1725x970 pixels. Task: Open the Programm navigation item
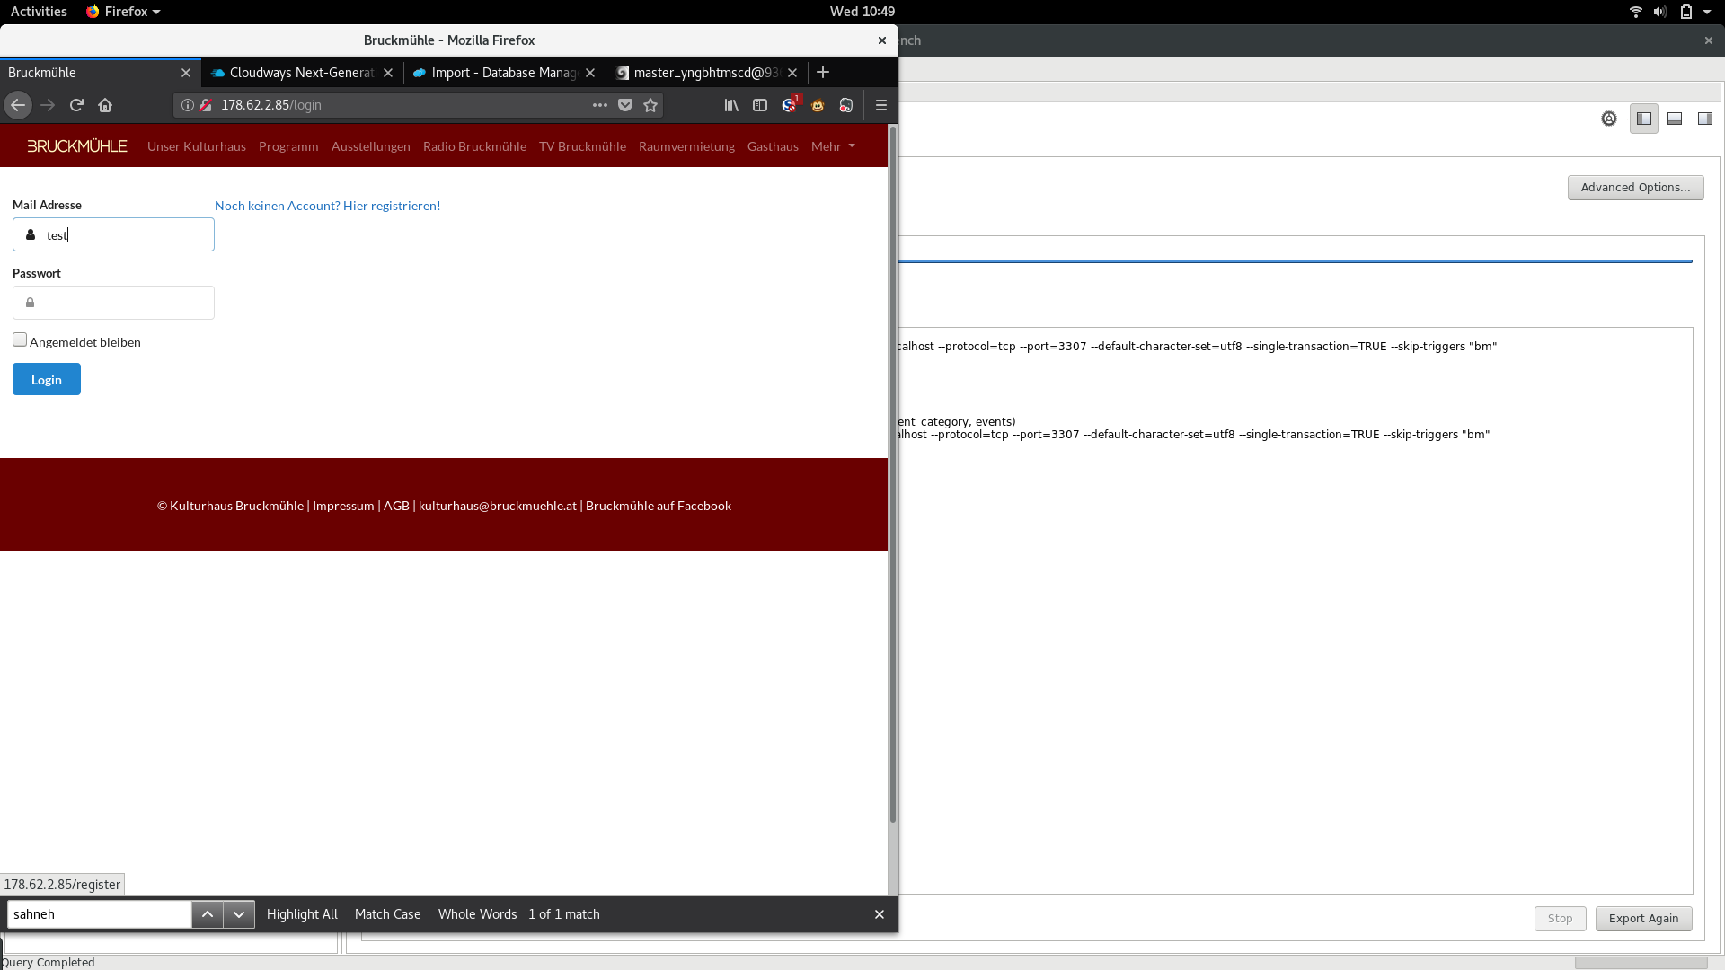[x=288, y=146]
